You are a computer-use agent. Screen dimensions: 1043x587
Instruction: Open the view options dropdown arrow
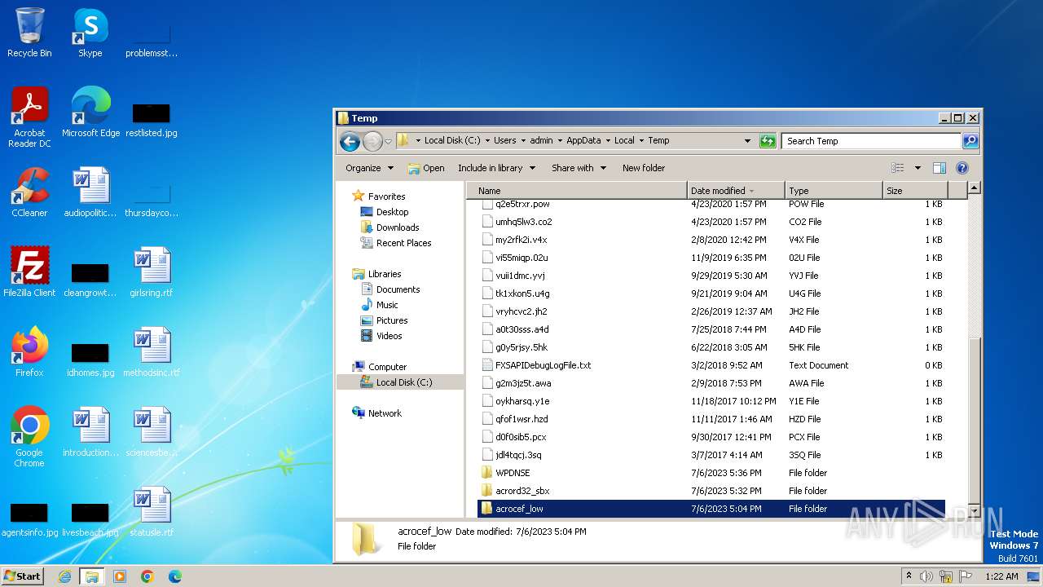[918, 168]
